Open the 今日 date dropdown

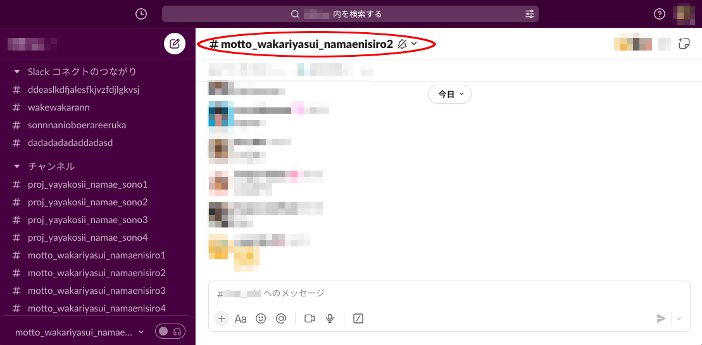tap(449, 94)
